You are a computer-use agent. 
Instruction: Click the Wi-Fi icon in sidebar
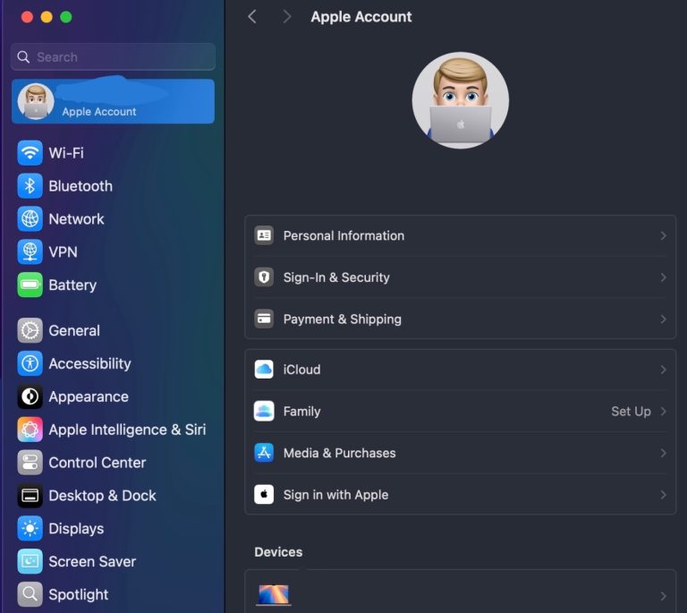pyautogui.click(x=30, y=153)
